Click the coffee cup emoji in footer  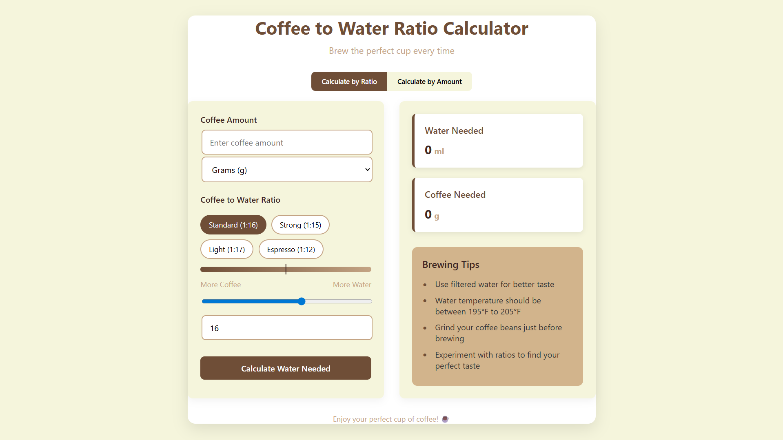445,419
